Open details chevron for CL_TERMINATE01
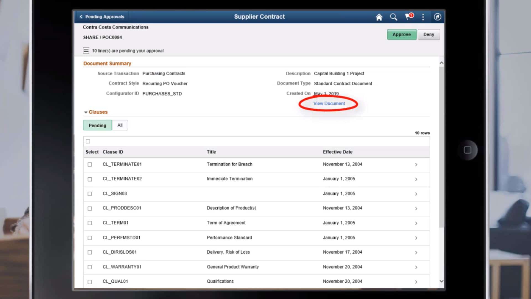Screen dimensions: 531x299 416,164
